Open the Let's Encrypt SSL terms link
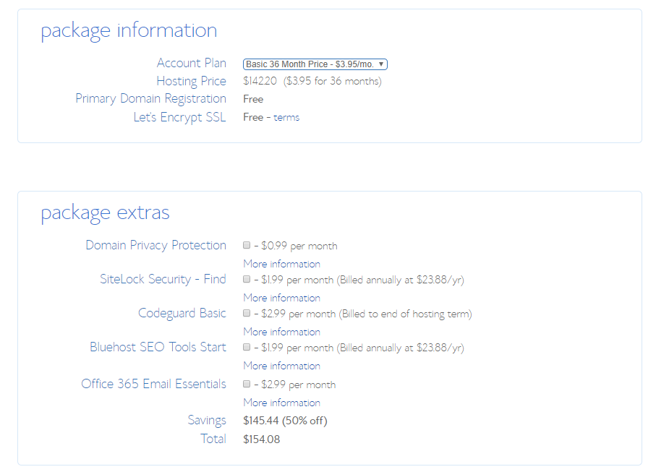The image size is (656, 472). 286,118
